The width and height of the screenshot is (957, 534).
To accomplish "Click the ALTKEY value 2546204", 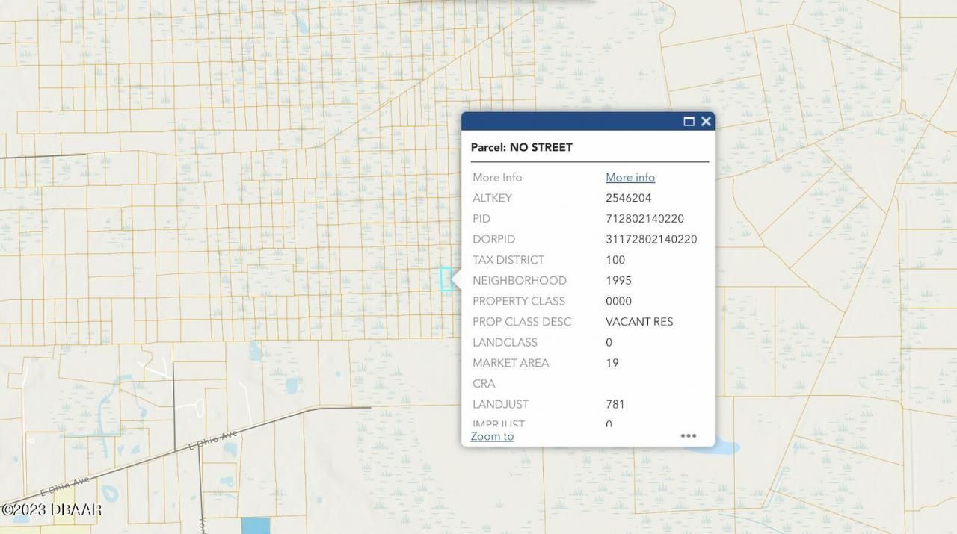I will (628, 198).
